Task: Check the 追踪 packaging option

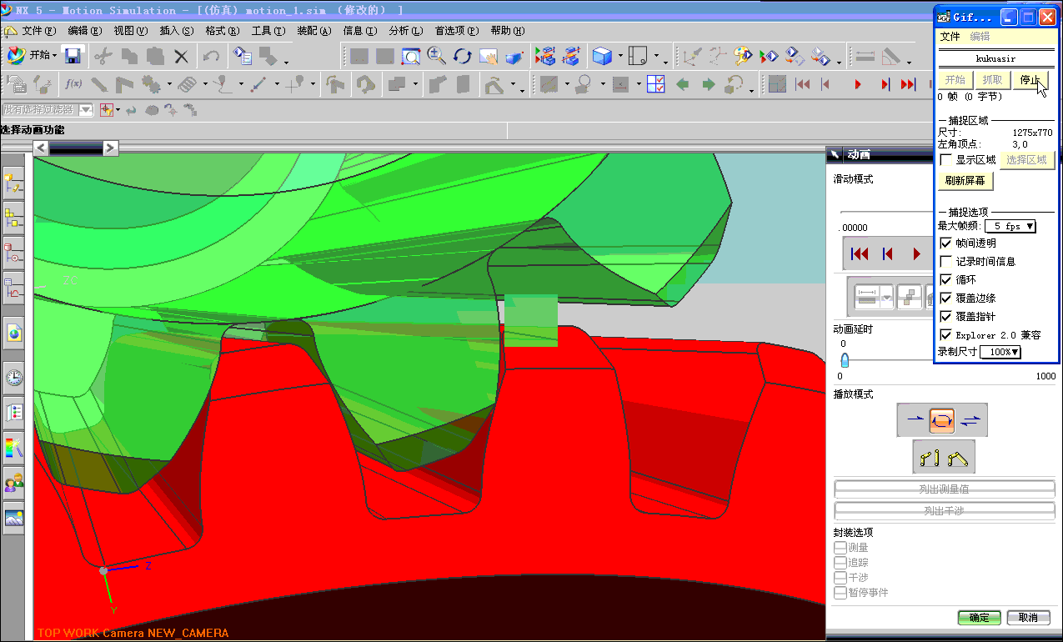Action: tap(840, 563)
